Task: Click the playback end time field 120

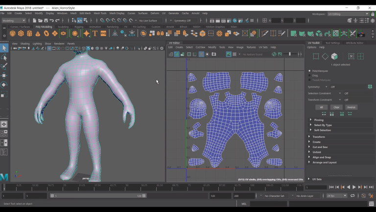Action: tap(220, 196)
